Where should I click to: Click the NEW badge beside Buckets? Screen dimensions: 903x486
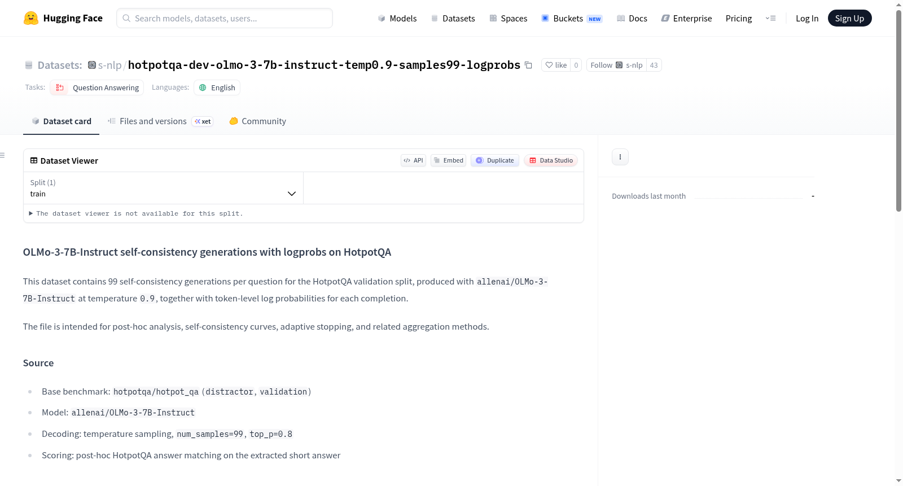pyautogui.click(x=595, y=19)
